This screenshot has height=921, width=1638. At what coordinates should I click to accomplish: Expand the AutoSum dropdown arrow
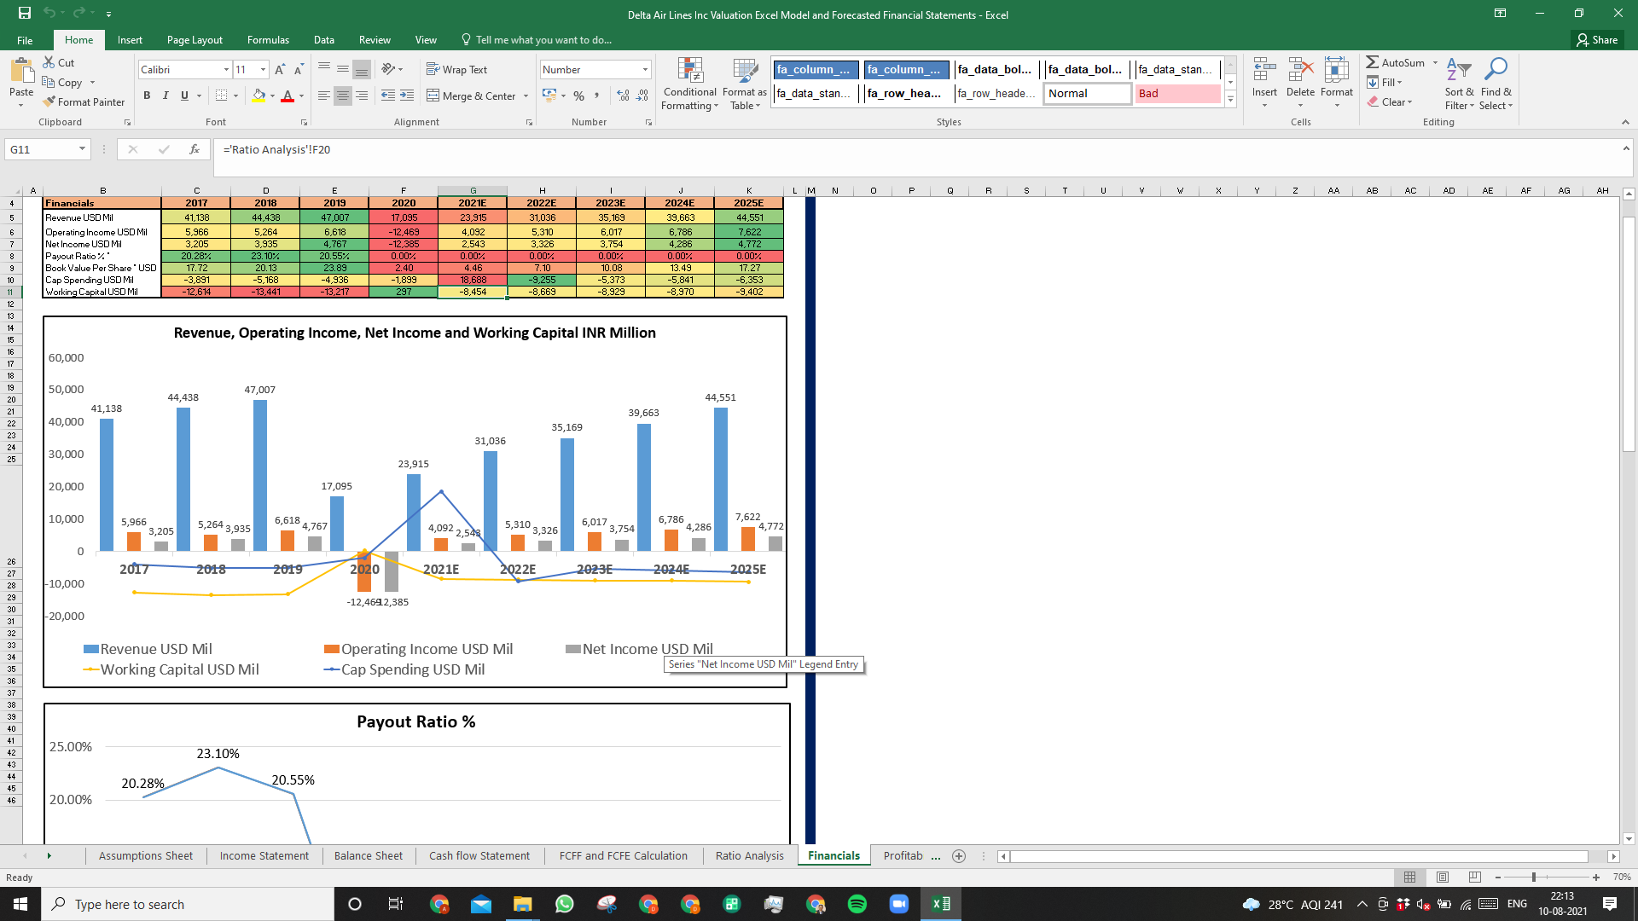(x=1435, y=62)
